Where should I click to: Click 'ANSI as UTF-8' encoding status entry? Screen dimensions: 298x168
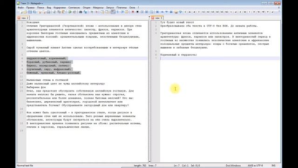click(255, 166)
